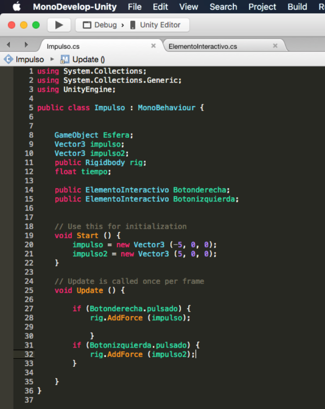325x409 pixels.
Task: Click the 'Update' method name on line 25
Action: pos(89,291)
